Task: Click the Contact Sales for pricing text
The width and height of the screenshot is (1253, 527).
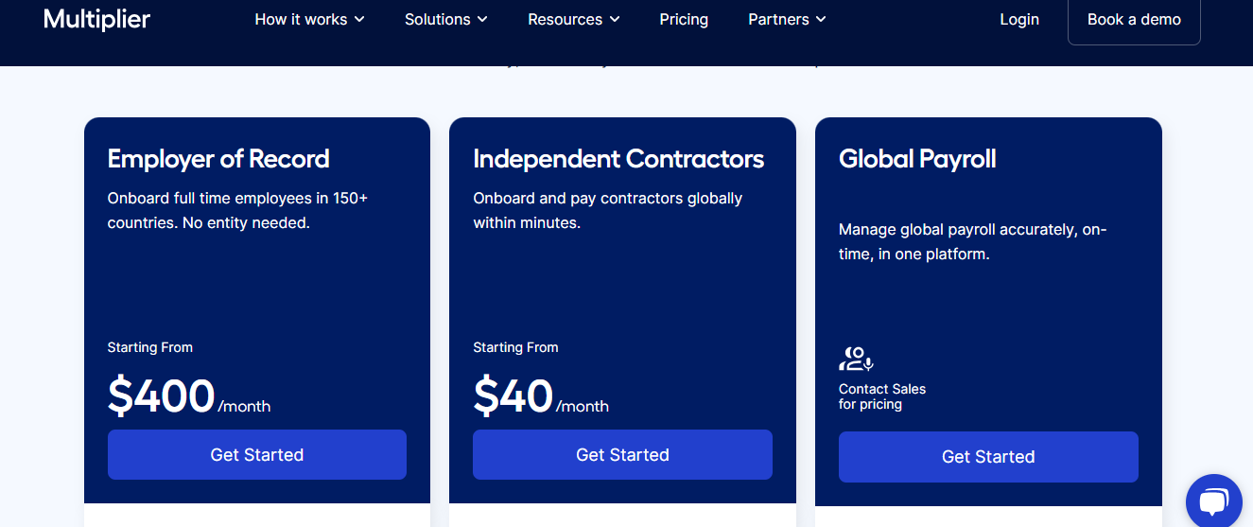Action: click(882, 396)
